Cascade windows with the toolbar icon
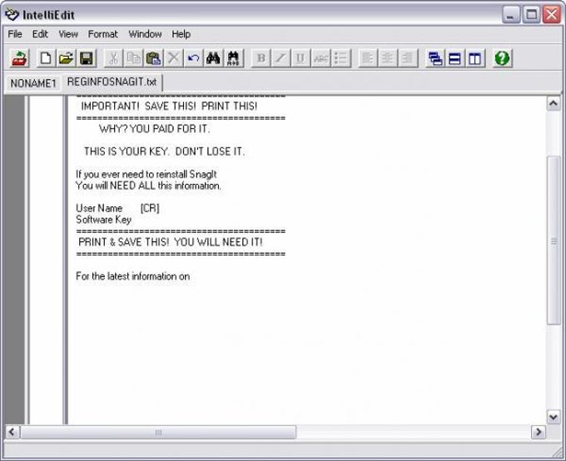 click(x=435, y=58)
